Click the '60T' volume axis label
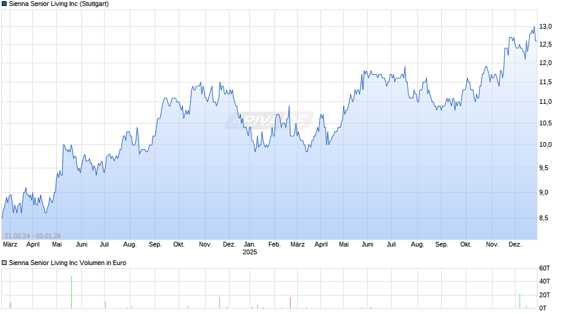 (545, 269)
